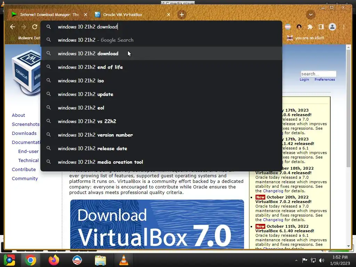
Task: Open VLC media player from the taskbar
Action: coord(124,260)
